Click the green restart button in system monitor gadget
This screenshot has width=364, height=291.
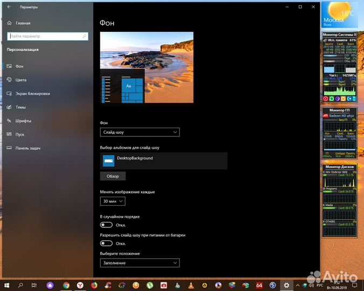[x=332, y=99]
